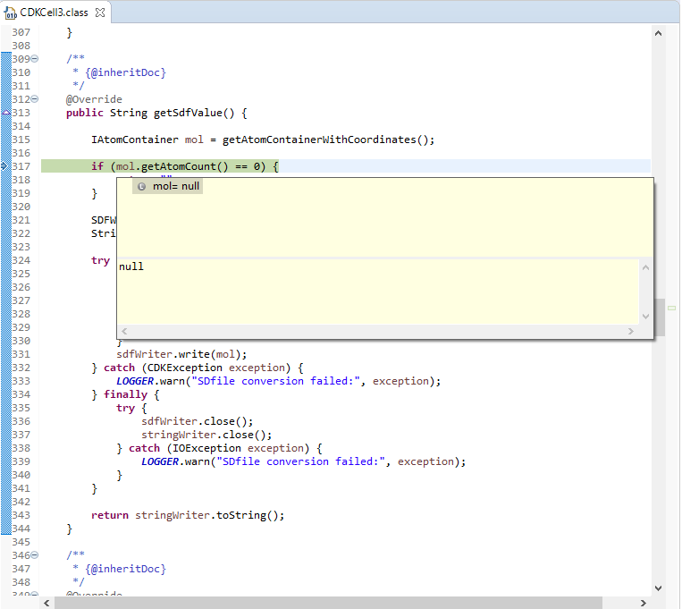
Task: Collapse the Javadoc comment at line 309
Action: coord(35,59)
